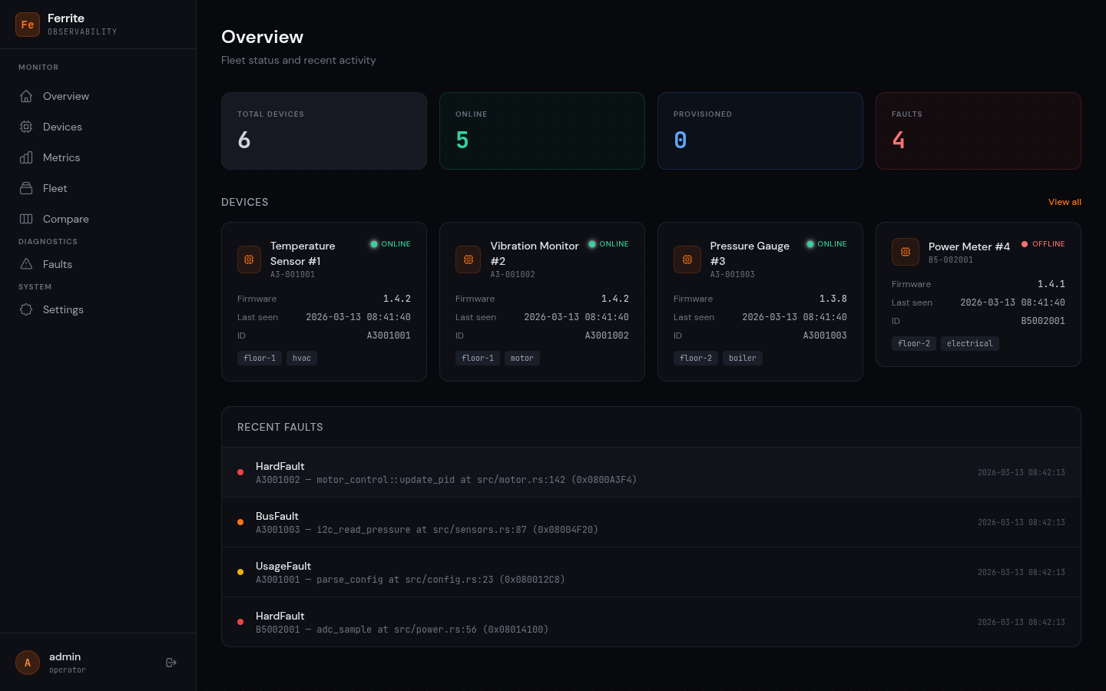
Task: Select the Devices icon in the sidebar
Action: tap(27, 127)
